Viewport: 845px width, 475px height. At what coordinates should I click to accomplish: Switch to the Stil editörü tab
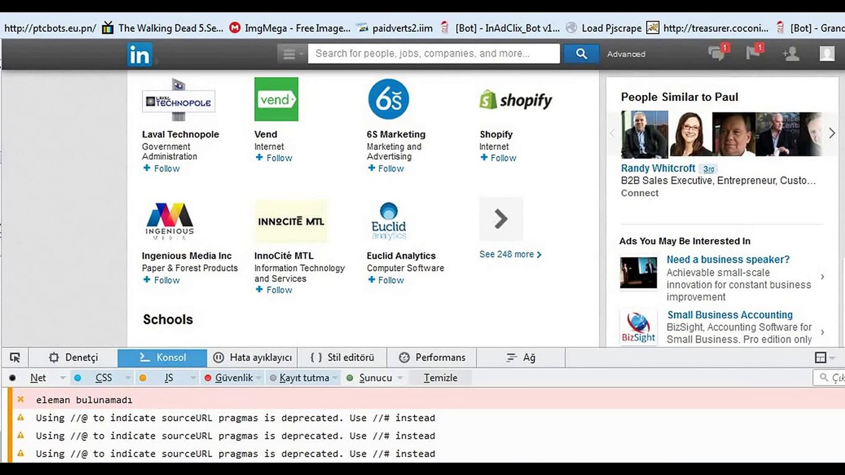[x=342, y=358]
